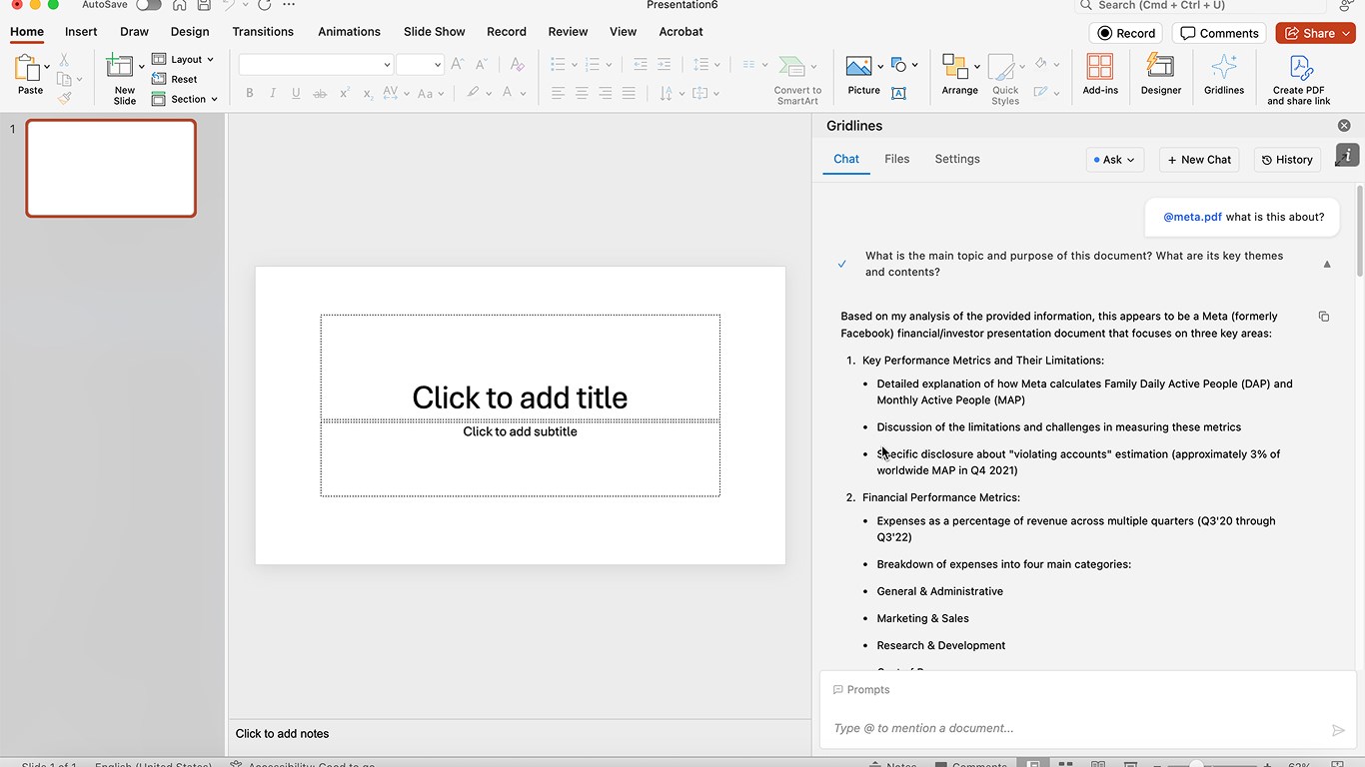
Task: Click the Cut scissors icon
Action: click(x=64, y=61)
